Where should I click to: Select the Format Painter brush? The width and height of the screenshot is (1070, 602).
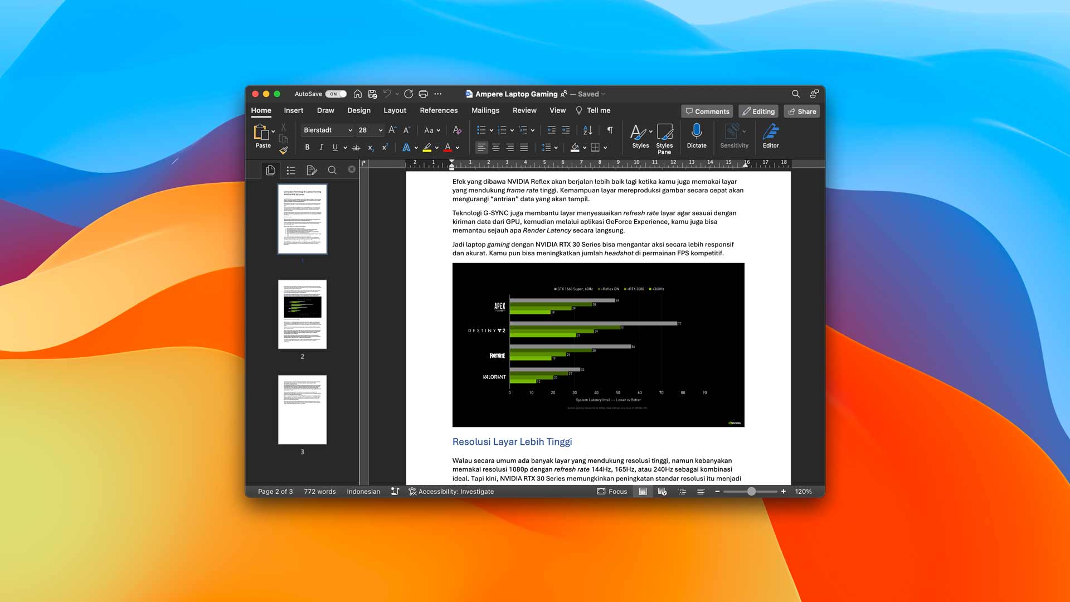pyautogui.click(x=283, y=150)
